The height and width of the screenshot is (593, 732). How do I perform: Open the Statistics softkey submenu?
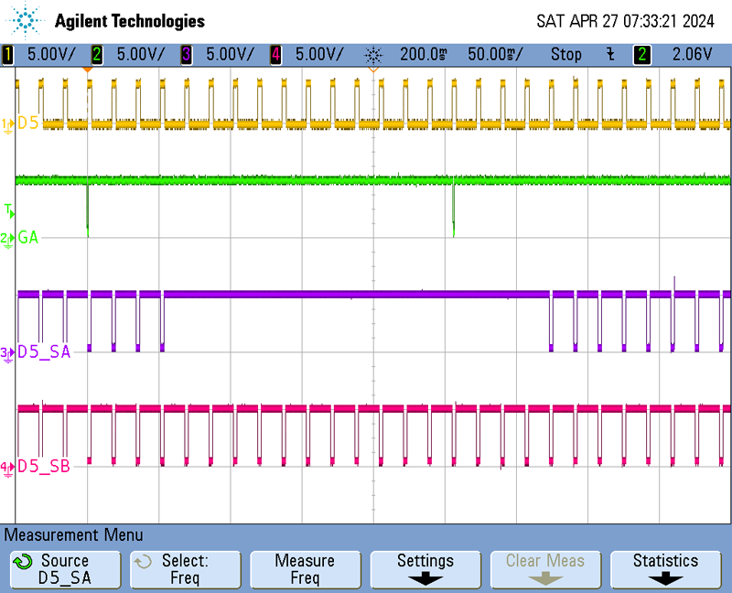(665, 569)
